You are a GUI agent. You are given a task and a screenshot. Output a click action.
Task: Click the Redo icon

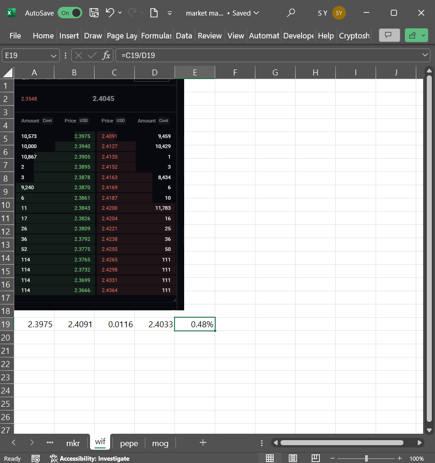click(x=132, y=13)
